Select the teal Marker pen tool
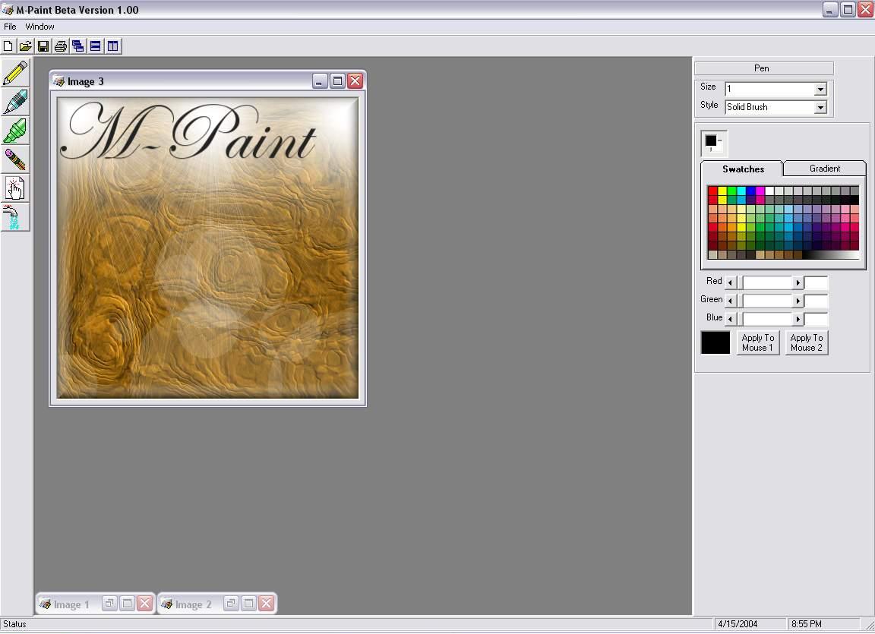 [x=15, y=102]
